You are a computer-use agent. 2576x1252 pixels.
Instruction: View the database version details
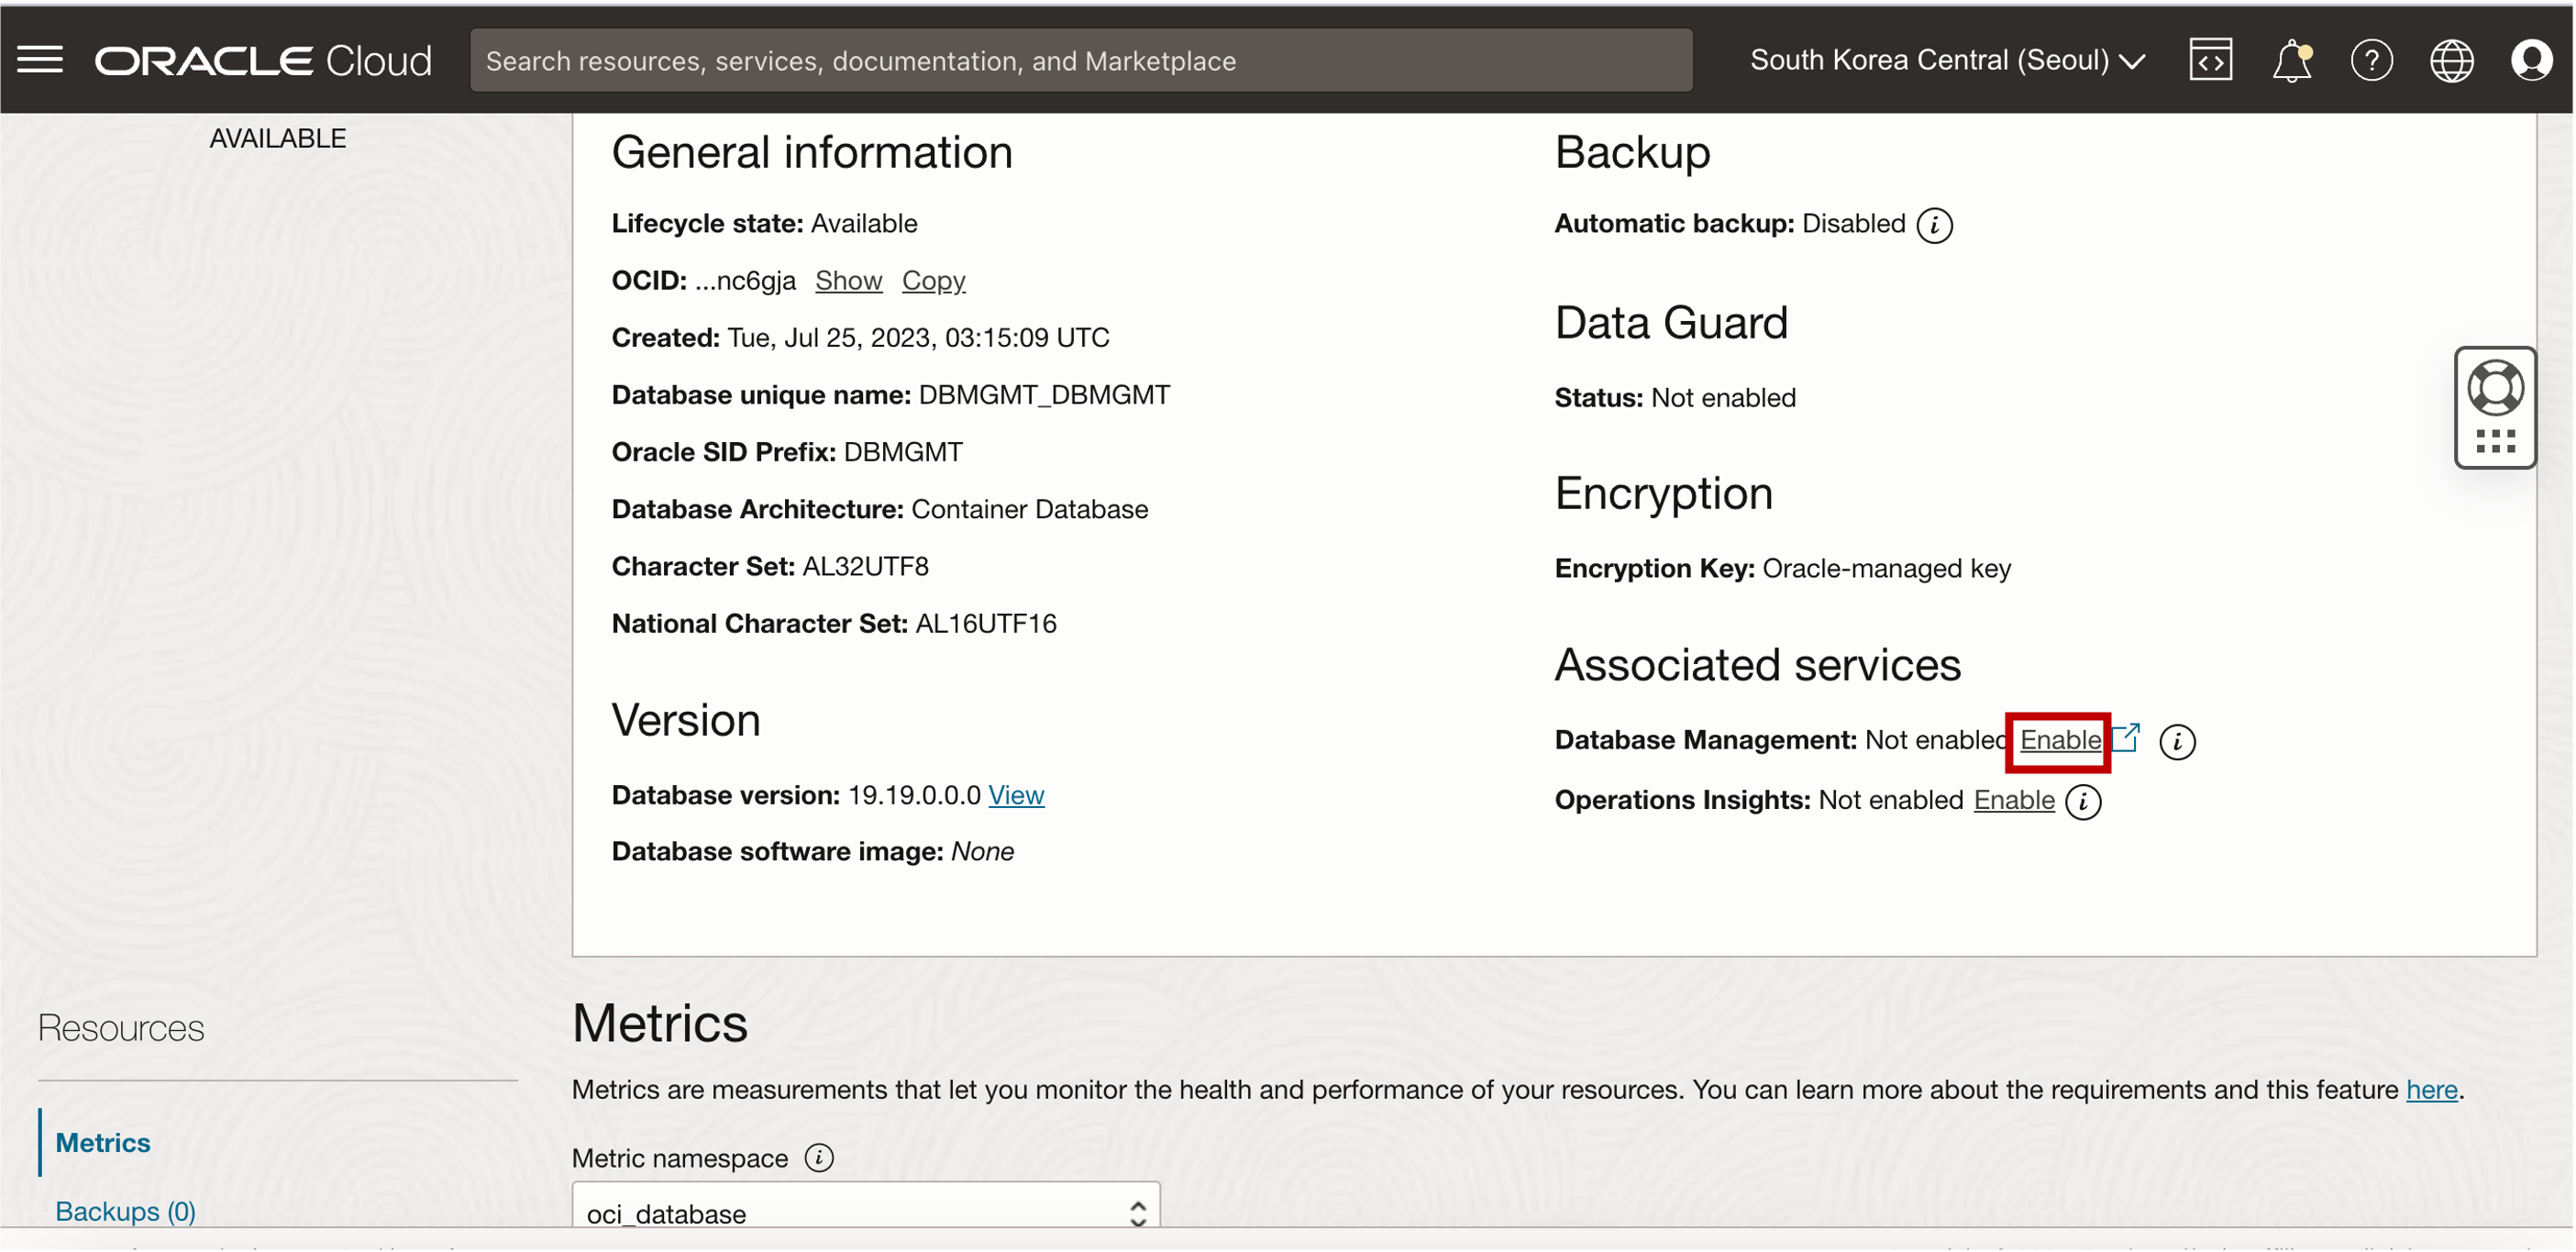(x=1016, y=795)
